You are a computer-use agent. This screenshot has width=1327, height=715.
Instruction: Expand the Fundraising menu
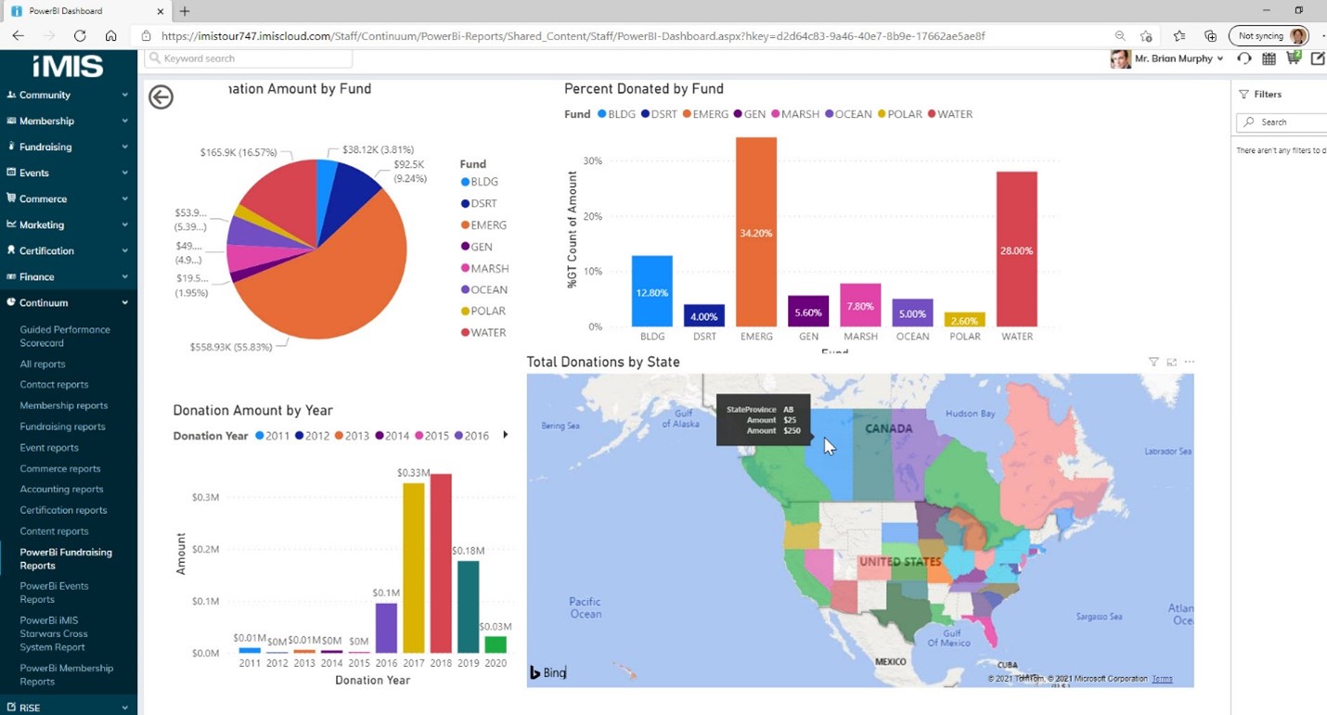68,147
